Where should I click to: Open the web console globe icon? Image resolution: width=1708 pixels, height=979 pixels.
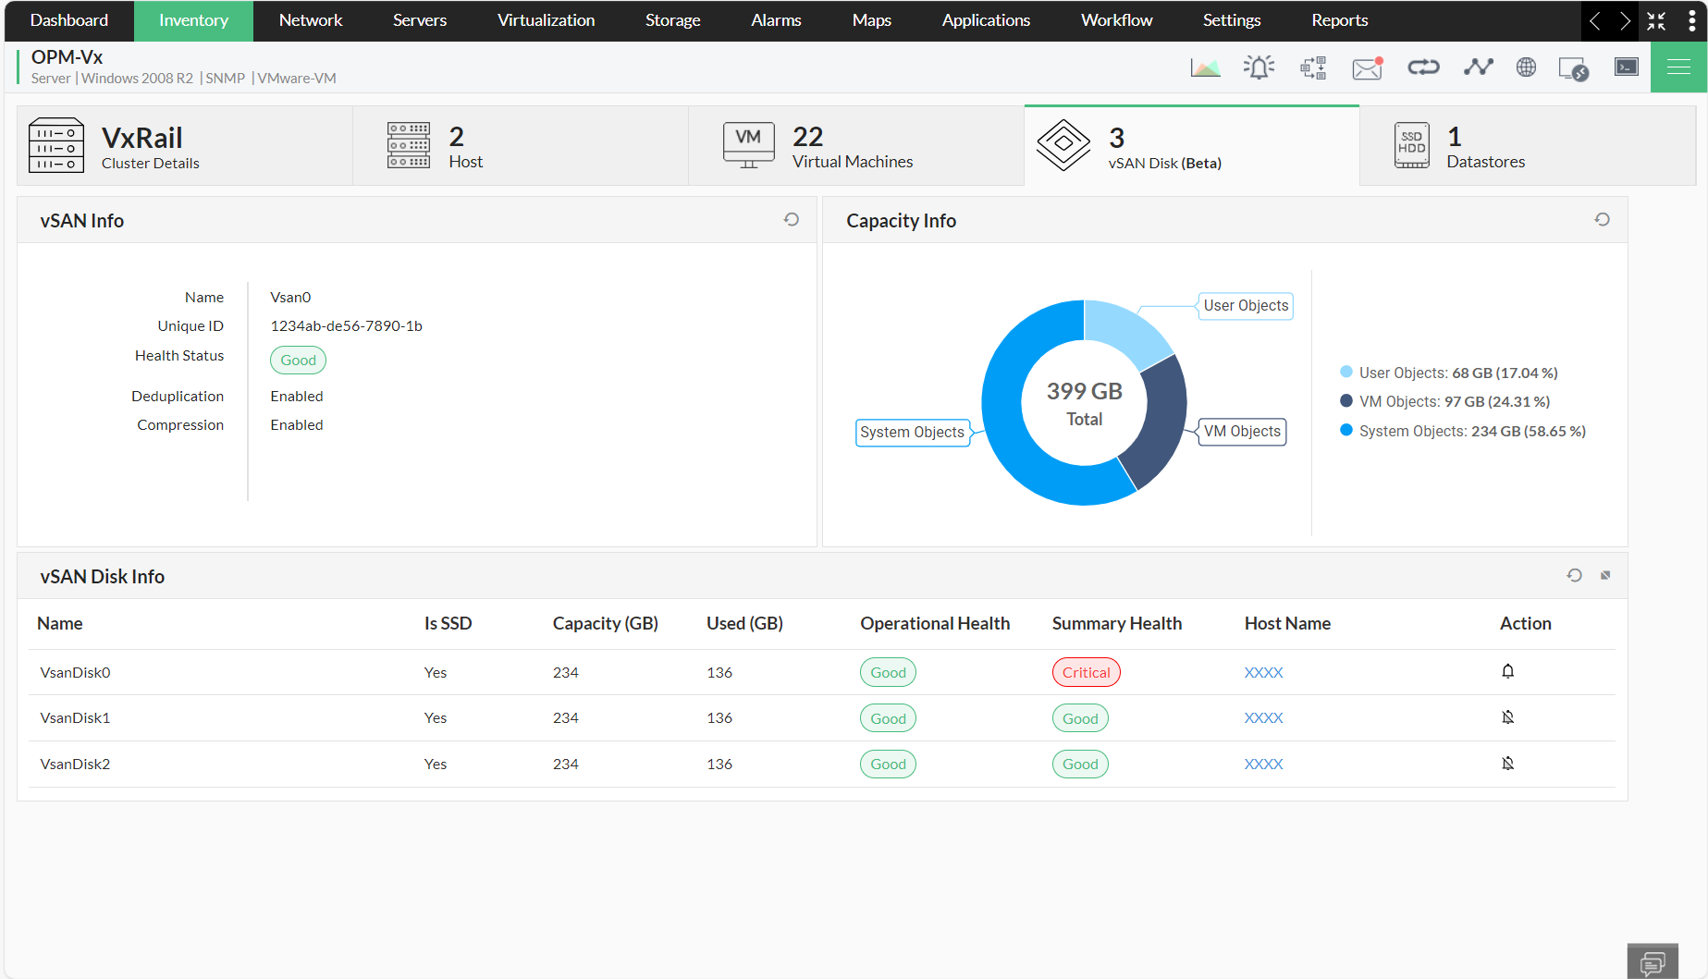click(1526, 67)
